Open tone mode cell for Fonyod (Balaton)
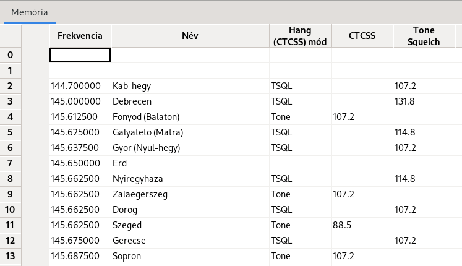462x266 pixels. pyautogui.click(x=300, y=117)
